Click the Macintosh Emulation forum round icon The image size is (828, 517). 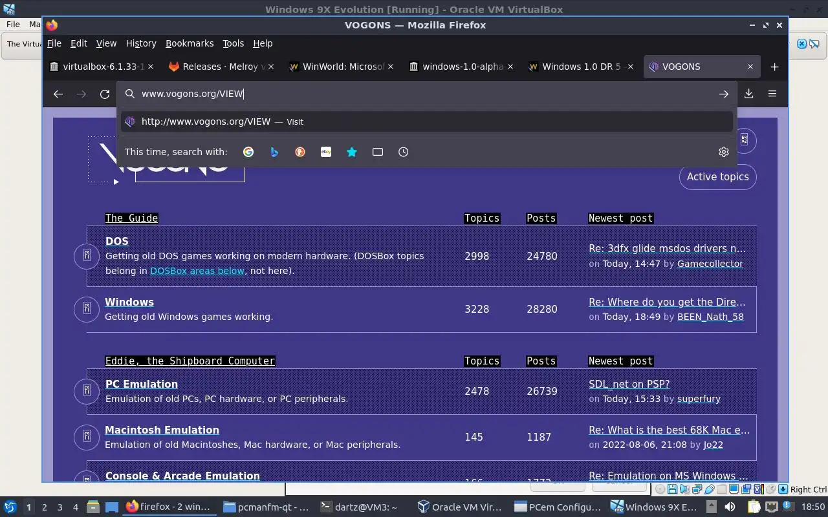click(87, 438)
